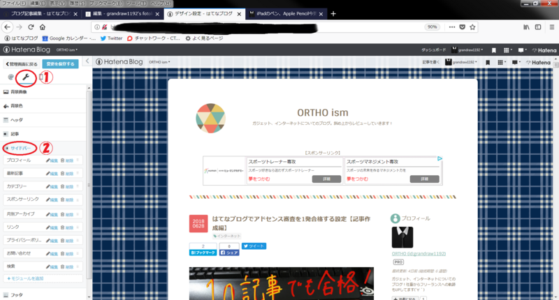Open the page actions three-dot menu
This screenshot has height=300, width=559.
pyautogui.click(x=452, y=27)
